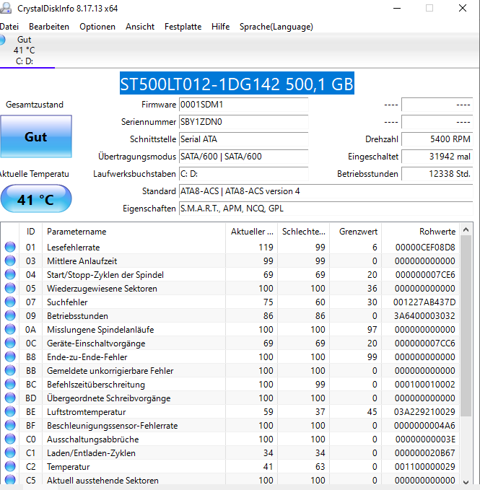Screen dimensions: 480x490
Task: Click status icon of row ID C2 (Temperatur)
Action: (10, 467)
